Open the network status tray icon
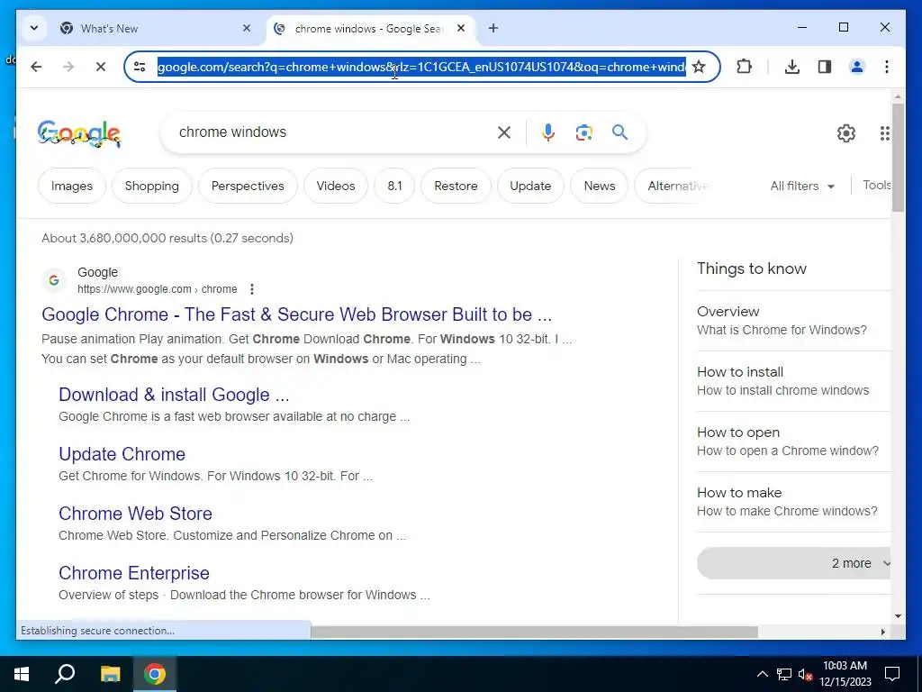 (784, 674)
